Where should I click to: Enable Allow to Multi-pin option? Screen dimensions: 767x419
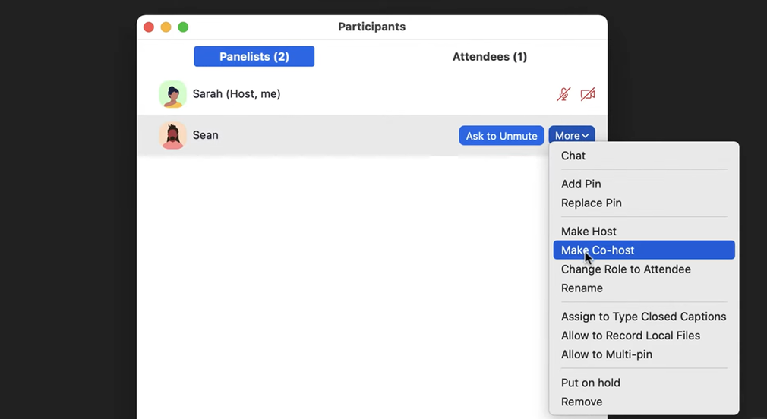coord(606,354)
